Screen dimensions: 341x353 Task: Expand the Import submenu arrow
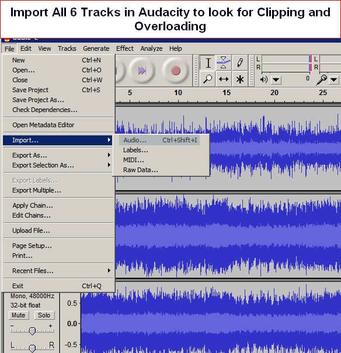click(109, 140)
